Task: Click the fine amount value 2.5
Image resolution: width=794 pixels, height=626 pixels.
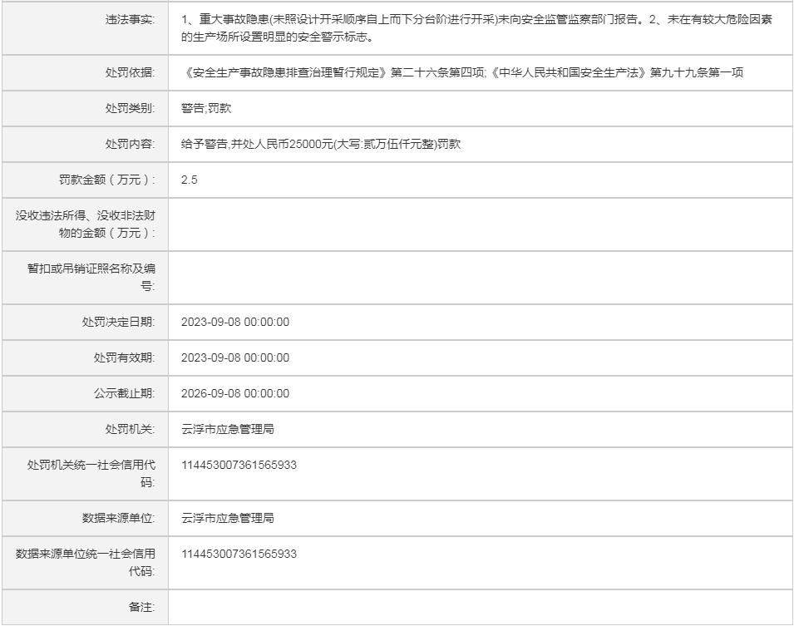Action: (190, 180)
